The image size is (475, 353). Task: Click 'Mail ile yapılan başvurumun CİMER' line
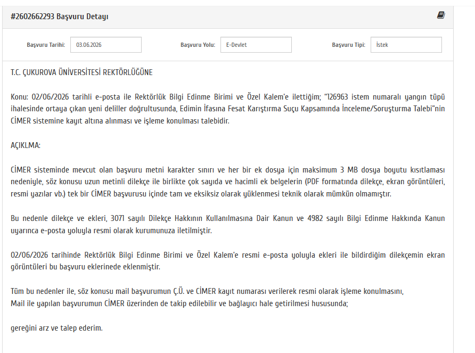(179, 303)
